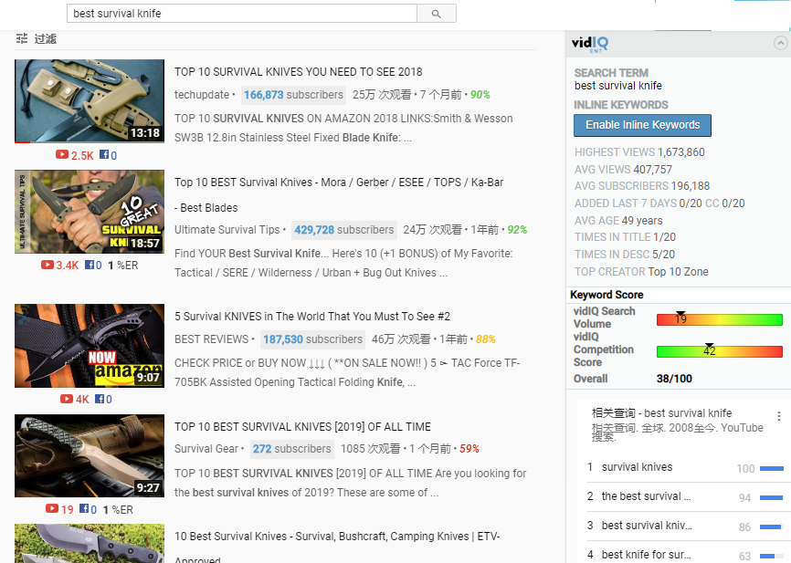The image size is (791, 563).
Task: Click the search box with best survival knife
Action: pyautogui.click(x=242, y=14)
